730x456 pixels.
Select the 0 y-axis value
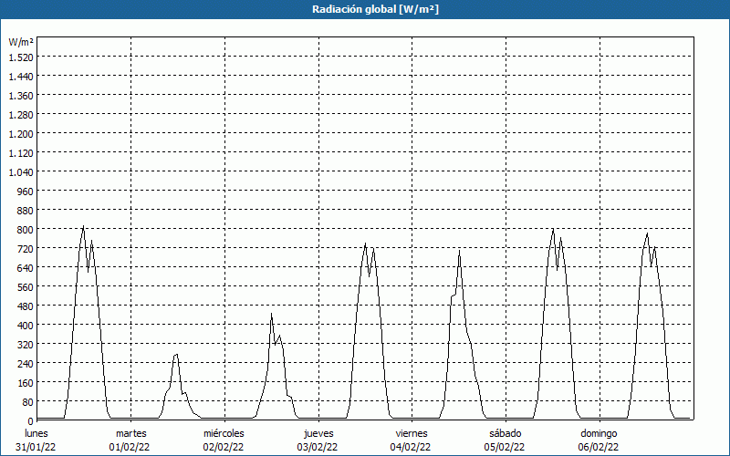[x=31, y=420]
